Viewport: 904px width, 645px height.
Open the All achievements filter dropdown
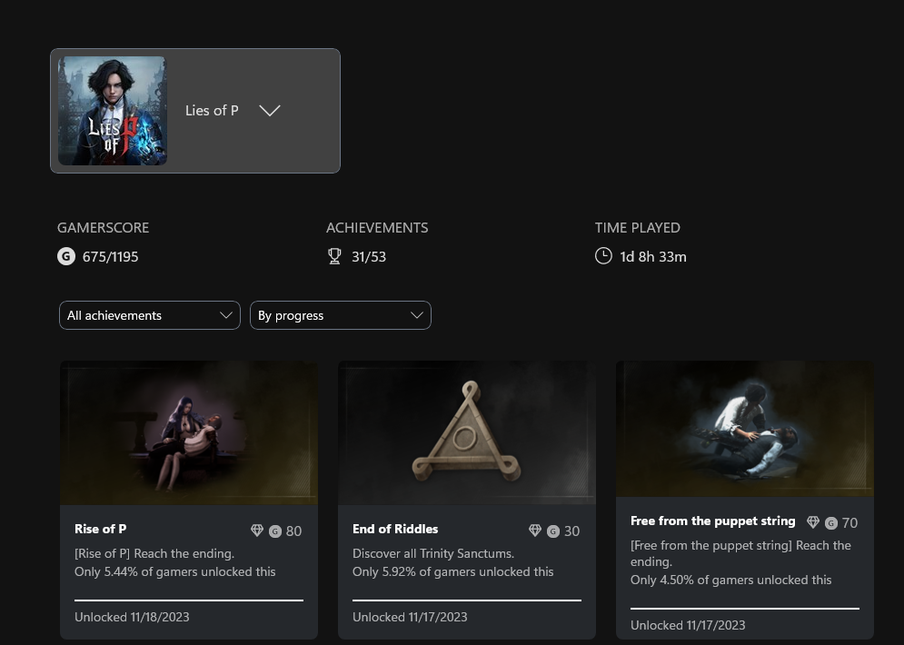point(150,315)
